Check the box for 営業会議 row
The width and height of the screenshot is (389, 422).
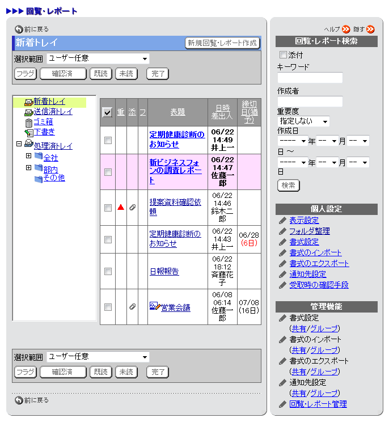pyautogui.click(x=108, y=307)
